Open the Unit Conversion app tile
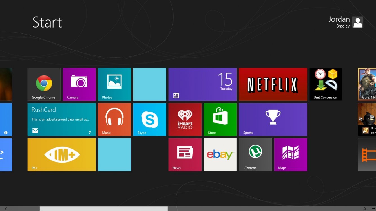The image size is (376, 211). click(x=326, y=84)
